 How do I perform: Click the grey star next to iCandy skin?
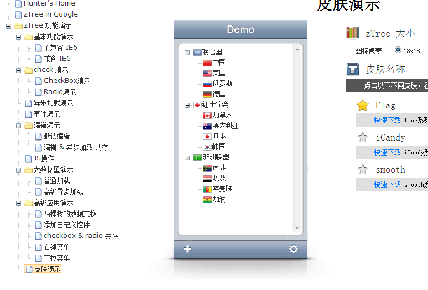tap(363, 137)
